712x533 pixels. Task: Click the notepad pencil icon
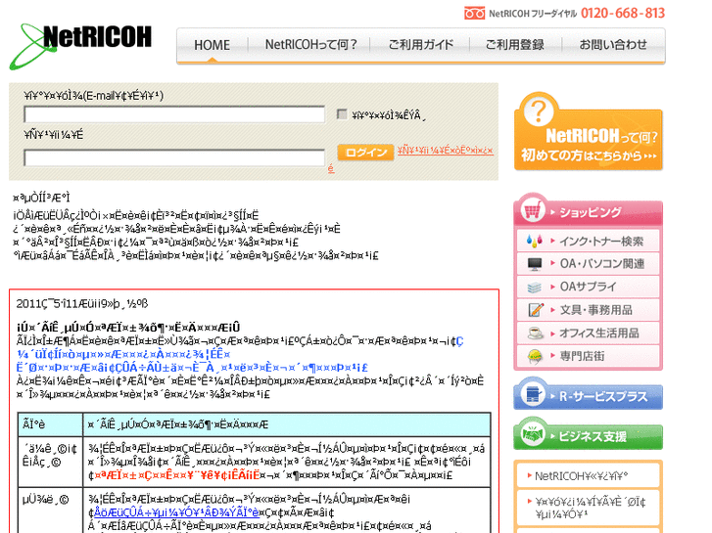coord(536,310)
